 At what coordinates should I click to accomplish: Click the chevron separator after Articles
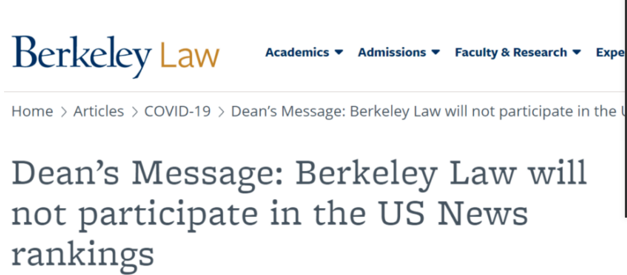coord(134,112)
